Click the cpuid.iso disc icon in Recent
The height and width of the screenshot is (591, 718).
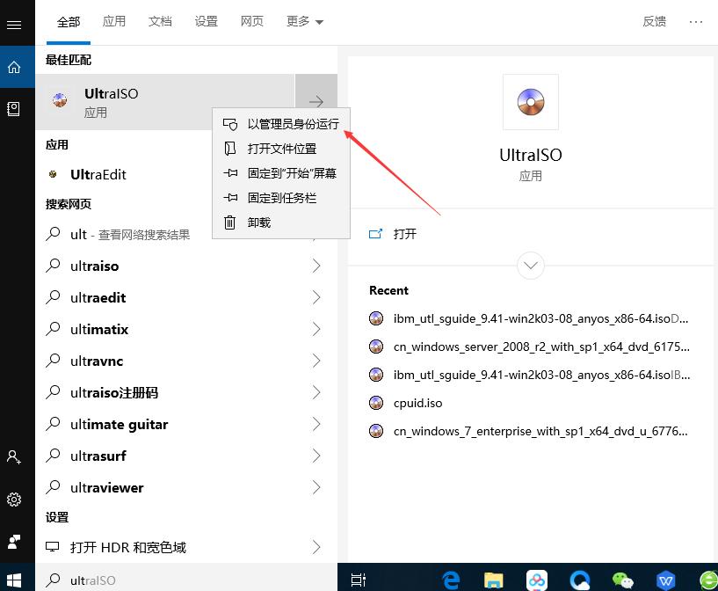pos(377,403)
